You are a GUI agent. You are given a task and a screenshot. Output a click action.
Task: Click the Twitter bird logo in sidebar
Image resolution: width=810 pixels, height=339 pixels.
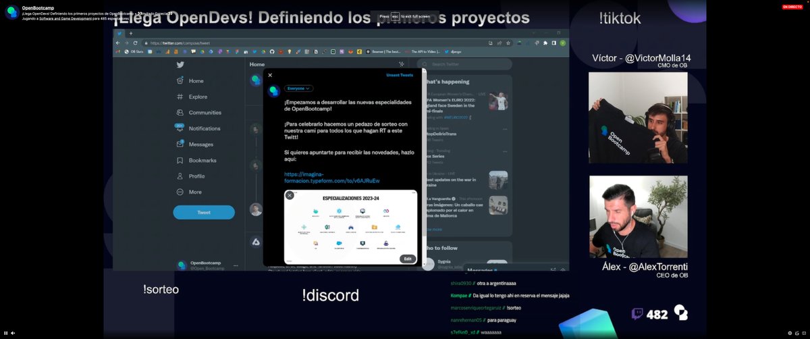tap(180, 65)
